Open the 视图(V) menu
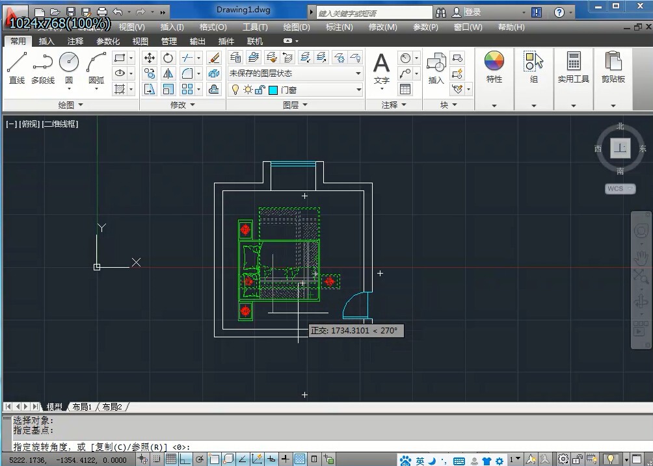The width and height of the screenshot is (653, 466). 131,27
